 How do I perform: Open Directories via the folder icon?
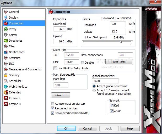point(6,41)
